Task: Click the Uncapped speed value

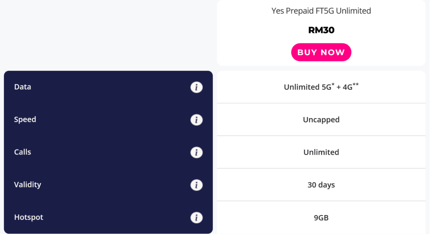Action: 321,120
